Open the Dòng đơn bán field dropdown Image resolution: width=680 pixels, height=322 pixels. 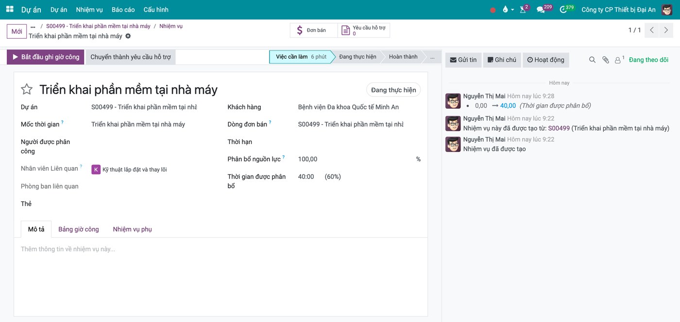351,124
